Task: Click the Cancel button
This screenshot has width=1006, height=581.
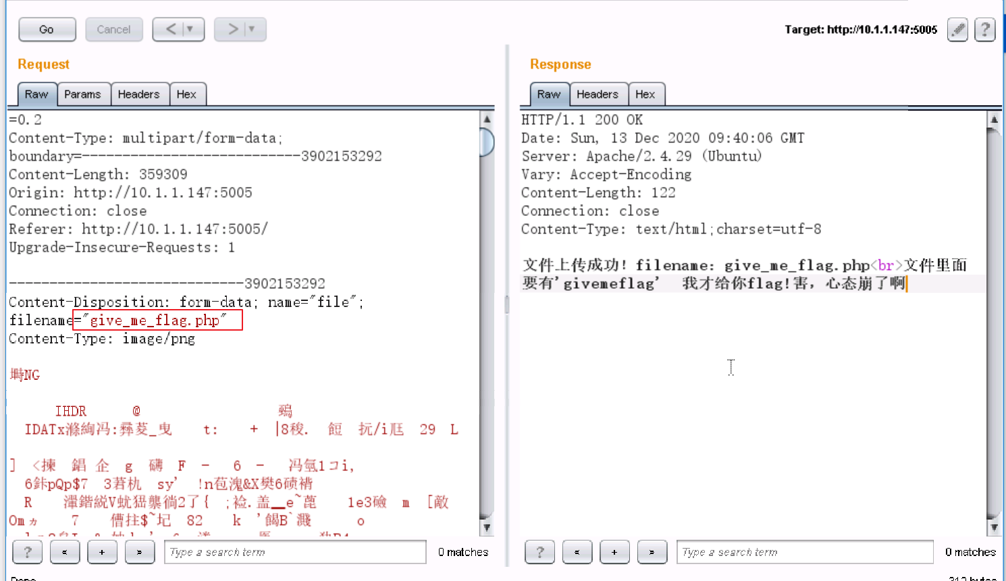Action: pyautogui.click(x=114, y=29)
